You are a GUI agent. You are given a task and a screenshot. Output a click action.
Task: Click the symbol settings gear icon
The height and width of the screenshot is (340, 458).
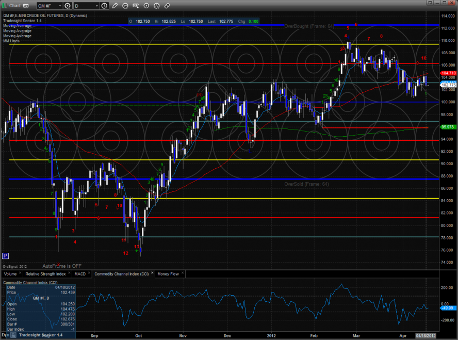68,6
